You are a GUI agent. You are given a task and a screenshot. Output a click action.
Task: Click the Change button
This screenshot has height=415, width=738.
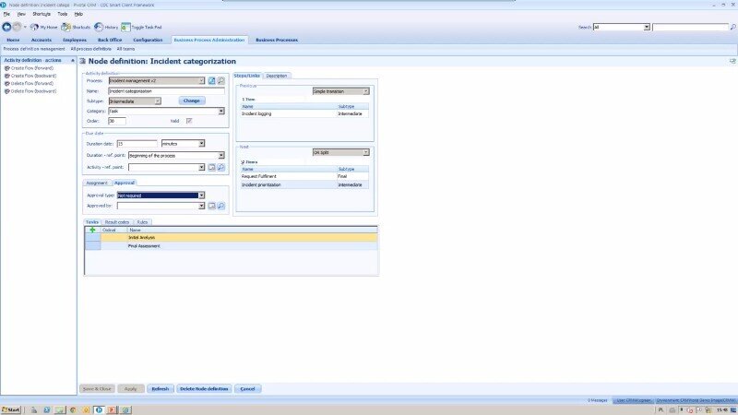192,101
